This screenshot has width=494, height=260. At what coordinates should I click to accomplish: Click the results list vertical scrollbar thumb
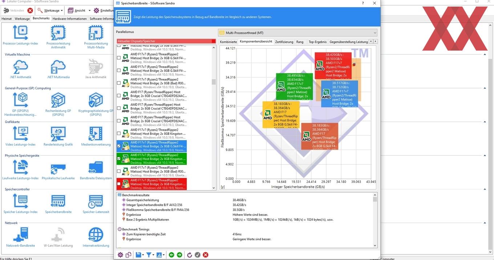(214, 81)
